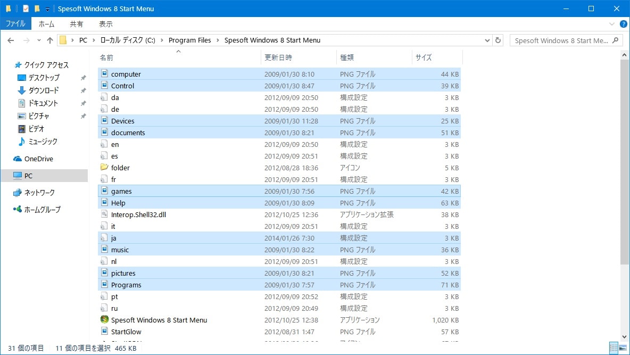Click the ja config file icon
The image size is (630, 355).
[104, 237]
